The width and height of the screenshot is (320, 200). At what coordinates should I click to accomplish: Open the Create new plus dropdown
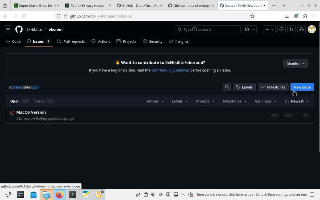[269, 29]
